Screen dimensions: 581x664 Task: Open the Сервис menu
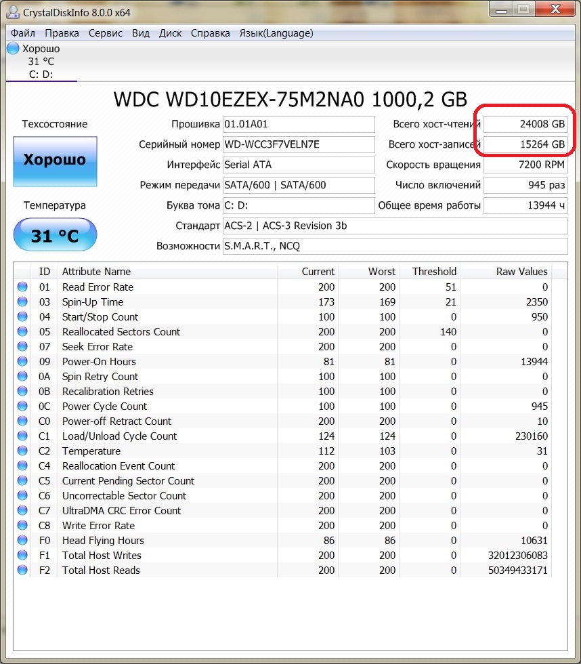click(106, 33)
